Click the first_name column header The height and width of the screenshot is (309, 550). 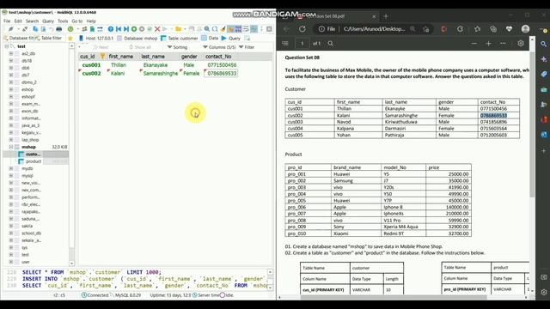coord(123,57)
